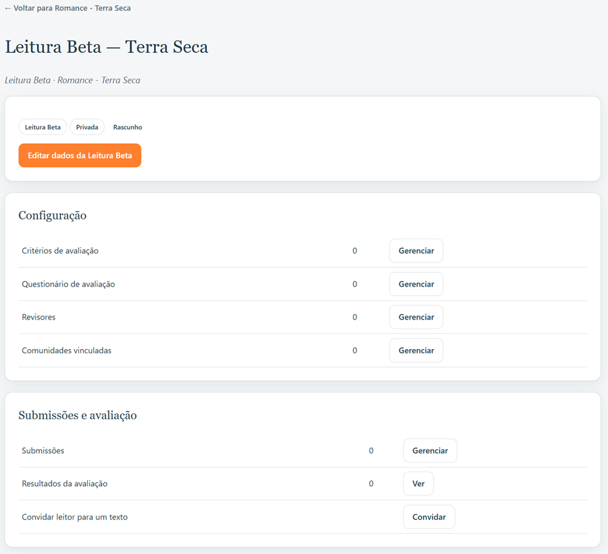Open Gerenciar for Questionário de avaliação
The height and width of the screenshot is (554, 608).
click(x=416, y=284)
